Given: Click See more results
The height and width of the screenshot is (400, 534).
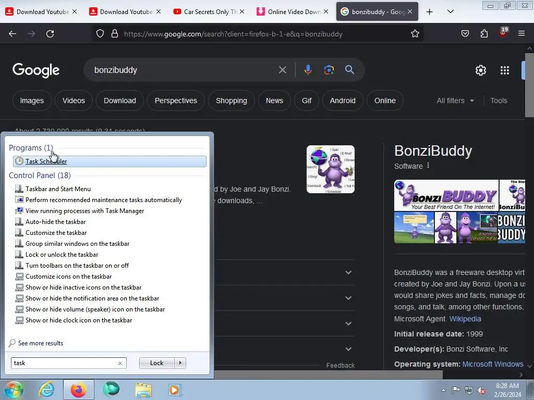Looking at the screenshot, I should coord(41,343).
